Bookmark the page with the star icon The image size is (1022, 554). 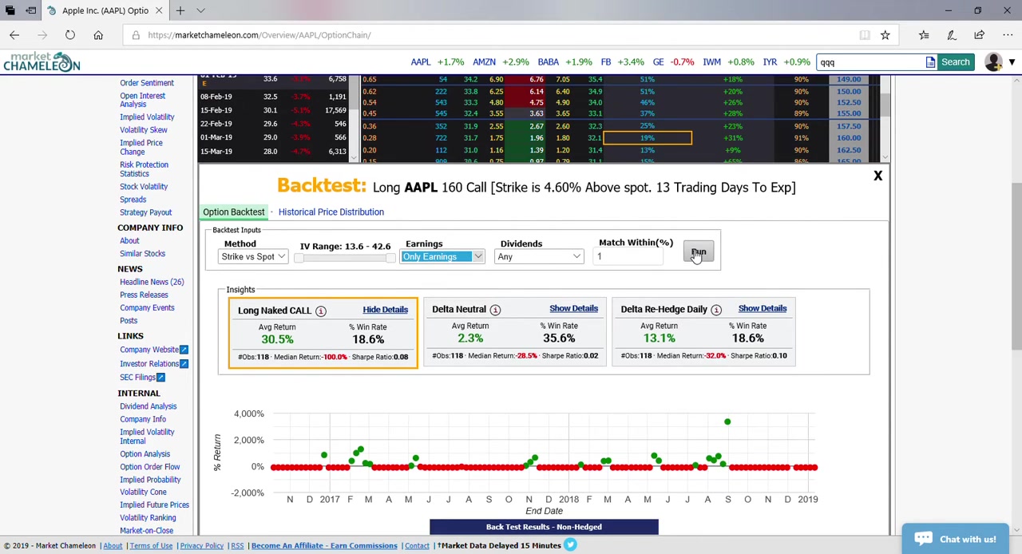point(885,35)
